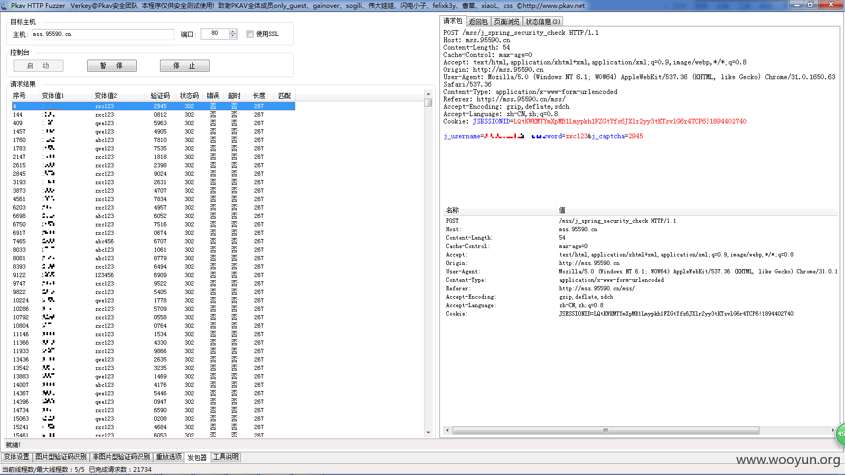This screenshot has height=475, width=845.
Task: Click the j_captcha=2945 parameter in request body
Action: click(617, 136)
